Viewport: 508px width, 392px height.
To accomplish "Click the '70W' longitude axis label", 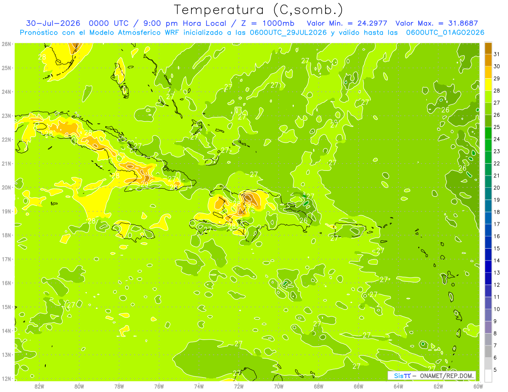I will 279,386.
